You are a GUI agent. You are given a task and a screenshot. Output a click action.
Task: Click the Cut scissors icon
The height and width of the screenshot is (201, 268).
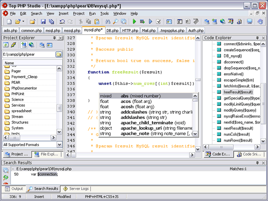pyautogui.click(x=80, y=21)
